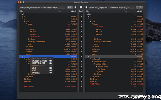This screenshot has height=100, width=161.
Task: Click the left arrow copy icon
Action: (x=75, y=7)
